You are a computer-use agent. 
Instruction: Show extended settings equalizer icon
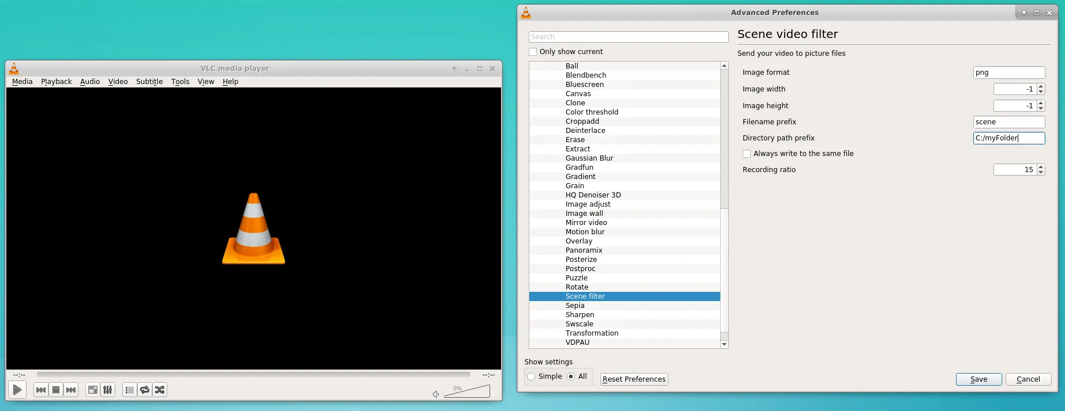[x=108, y=390]
